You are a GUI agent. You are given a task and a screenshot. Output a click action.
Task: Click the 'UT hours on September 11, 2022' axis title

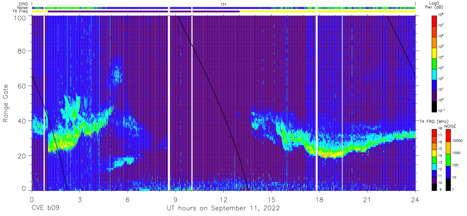coord(224,208)
